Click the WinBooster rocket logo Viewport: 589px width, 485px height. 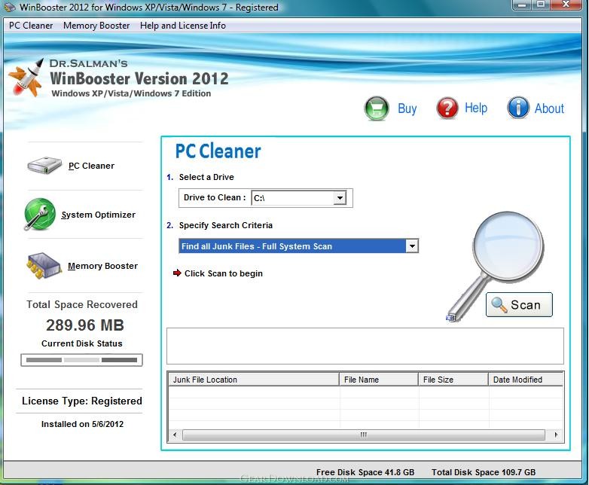[x=26, y=78]
